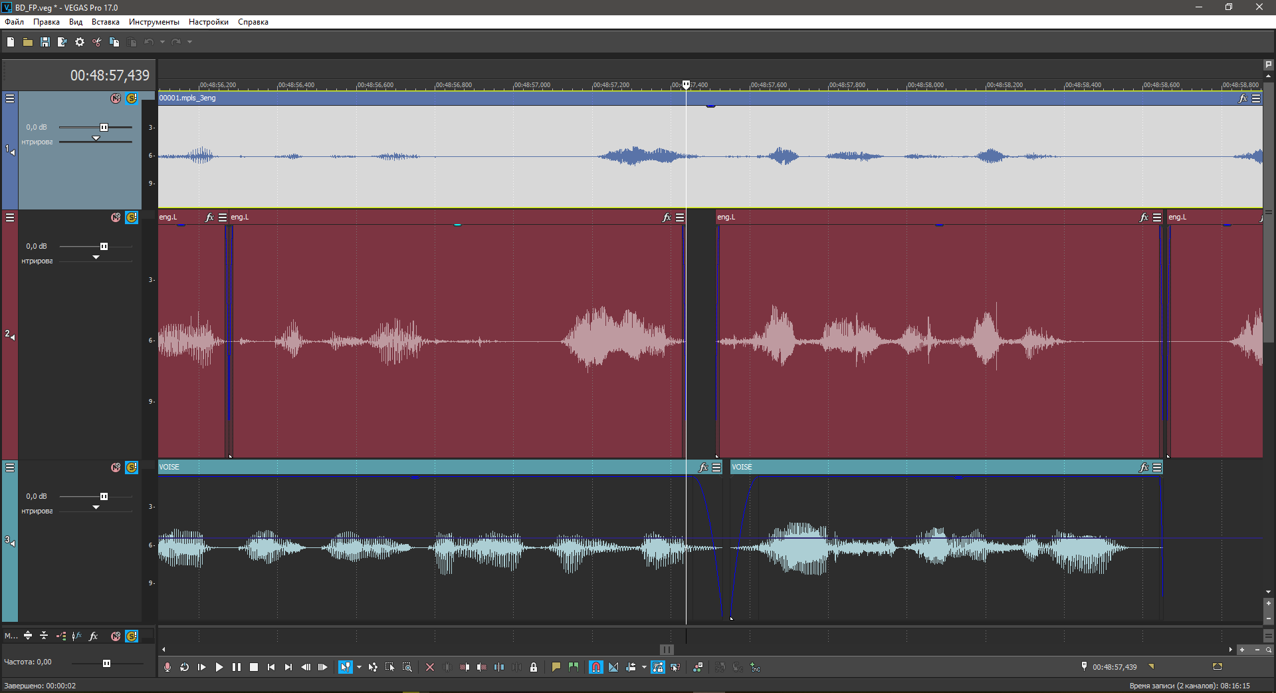
Task: Toggle Mute on track 1
Action: point(116,98)
